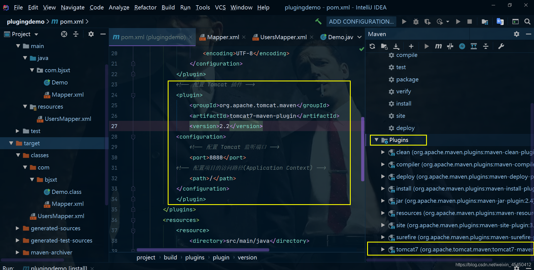This screenshot has height=270, width=534.
Task: Run the configuration with play icon
Action: click(x=404, y=21)
